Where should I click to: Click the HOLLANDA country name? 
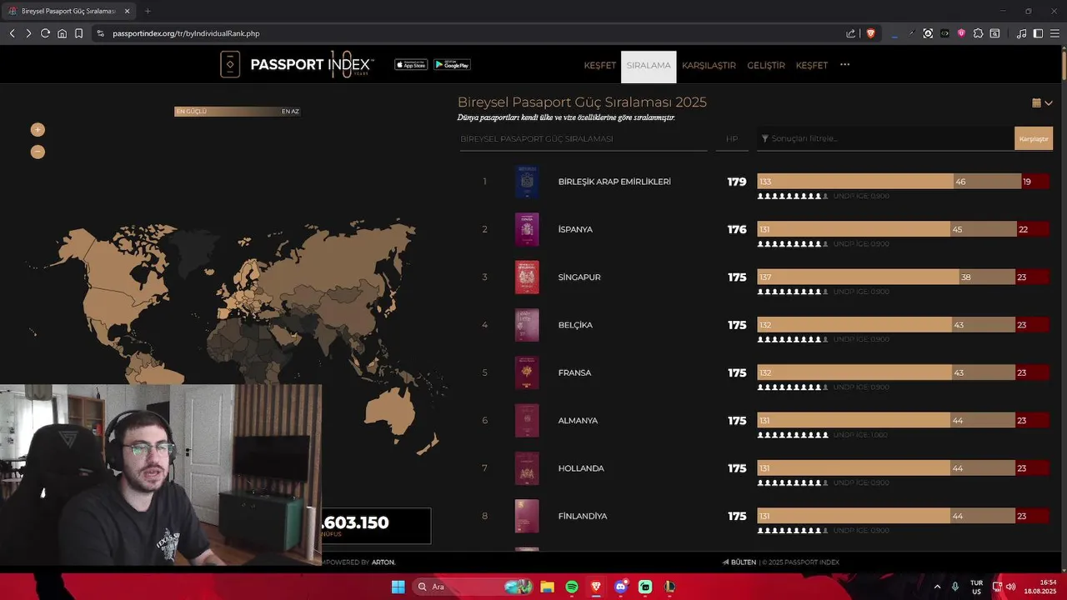pyautogui.click(x=581, y=468)
